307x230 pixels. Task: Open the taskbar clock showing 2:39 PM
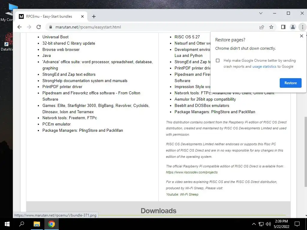[x=281, y=224]
